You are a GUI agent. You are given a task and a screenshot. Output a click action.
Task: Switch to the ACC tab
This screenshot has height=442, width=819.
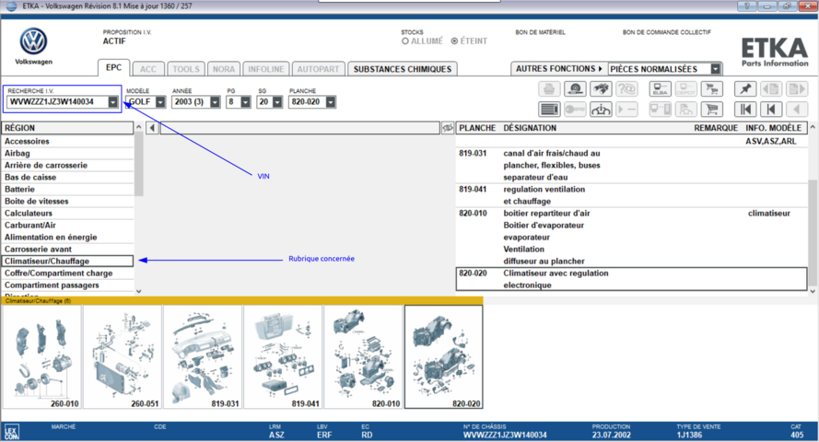tap(148, 69)
